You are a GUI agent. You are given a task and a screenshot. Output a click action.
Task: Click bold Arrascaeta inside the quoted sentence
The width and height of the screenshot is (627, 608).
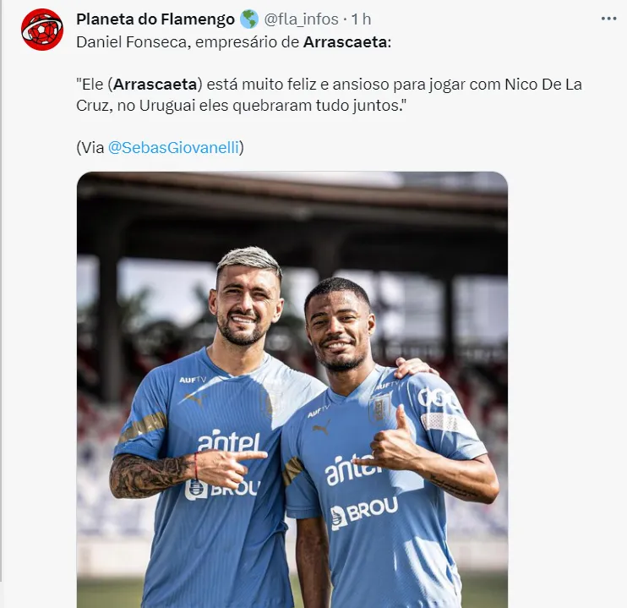155,85
